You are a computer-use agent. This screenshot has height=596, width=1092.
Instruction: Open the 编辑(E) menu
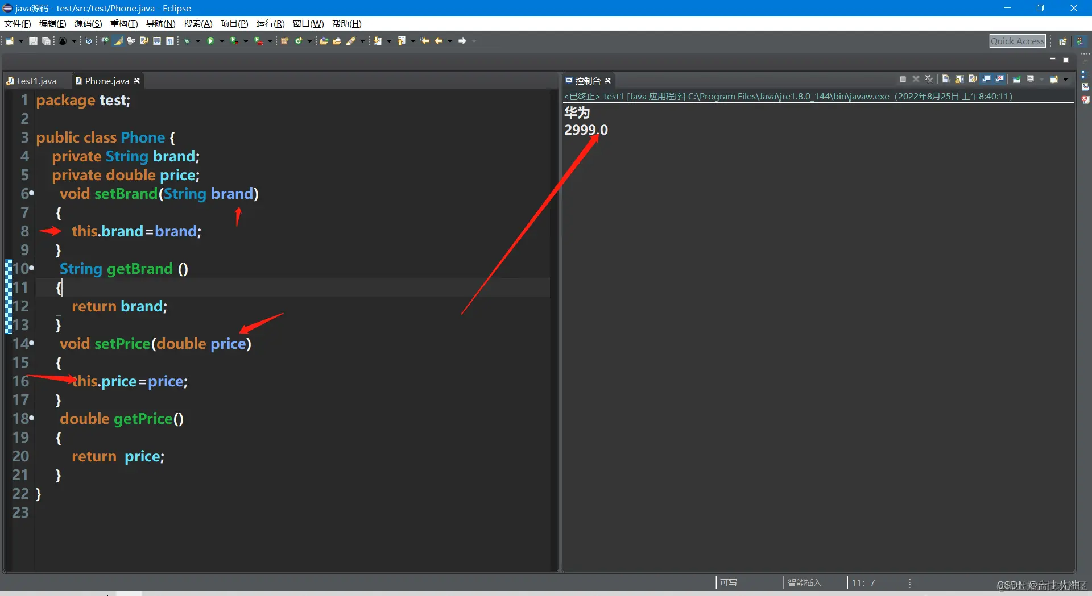(52, 23)
